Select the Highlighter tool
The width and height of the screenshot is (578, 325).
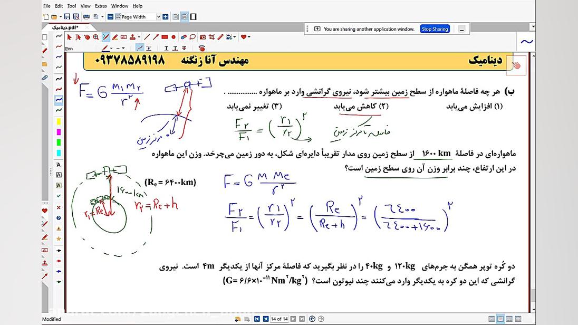point(115,37)
